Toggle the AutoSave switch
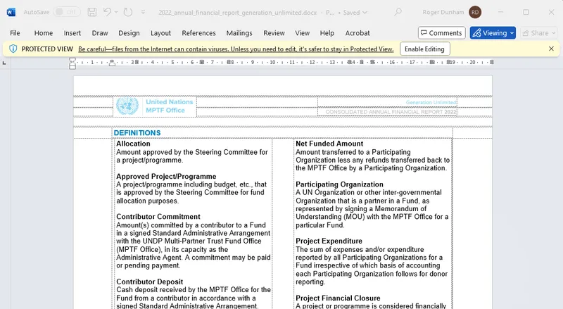Screen dimensions: 563x309 (67, 12)
